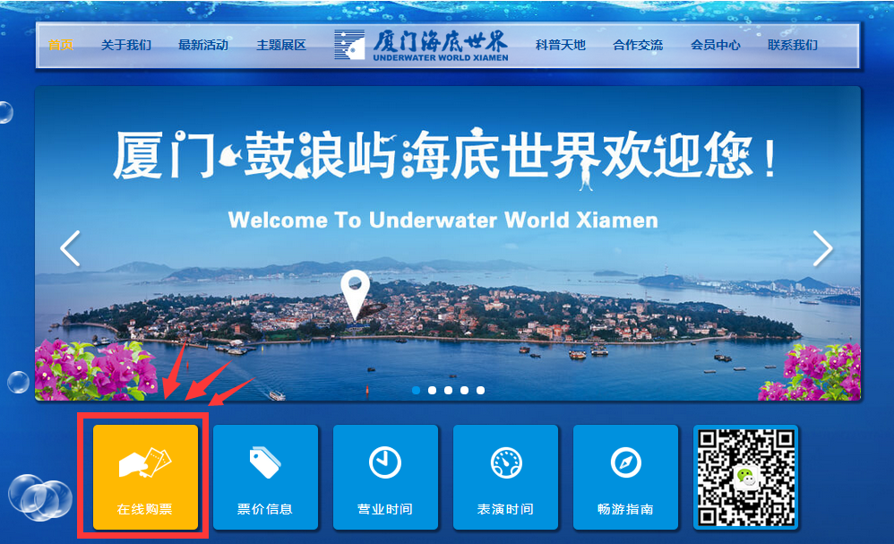Advance the banner with right arrow
Viewport: 894px width, 544px height.
click(x=822, y=248)
